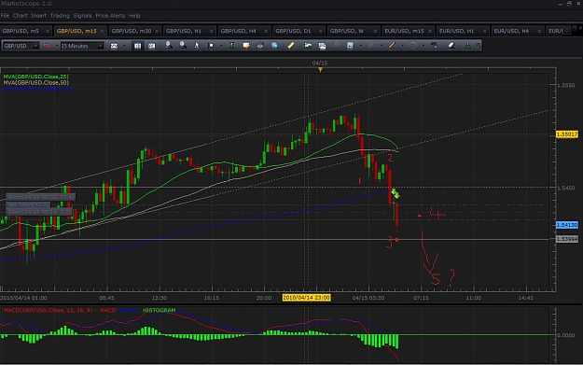Select the orange line drawing tool
Viewport: 583px width, 365px height.
click(392, 46)
